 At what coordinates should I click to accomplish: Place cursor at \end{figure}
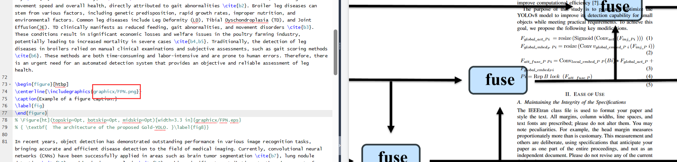tap(31, 113)
